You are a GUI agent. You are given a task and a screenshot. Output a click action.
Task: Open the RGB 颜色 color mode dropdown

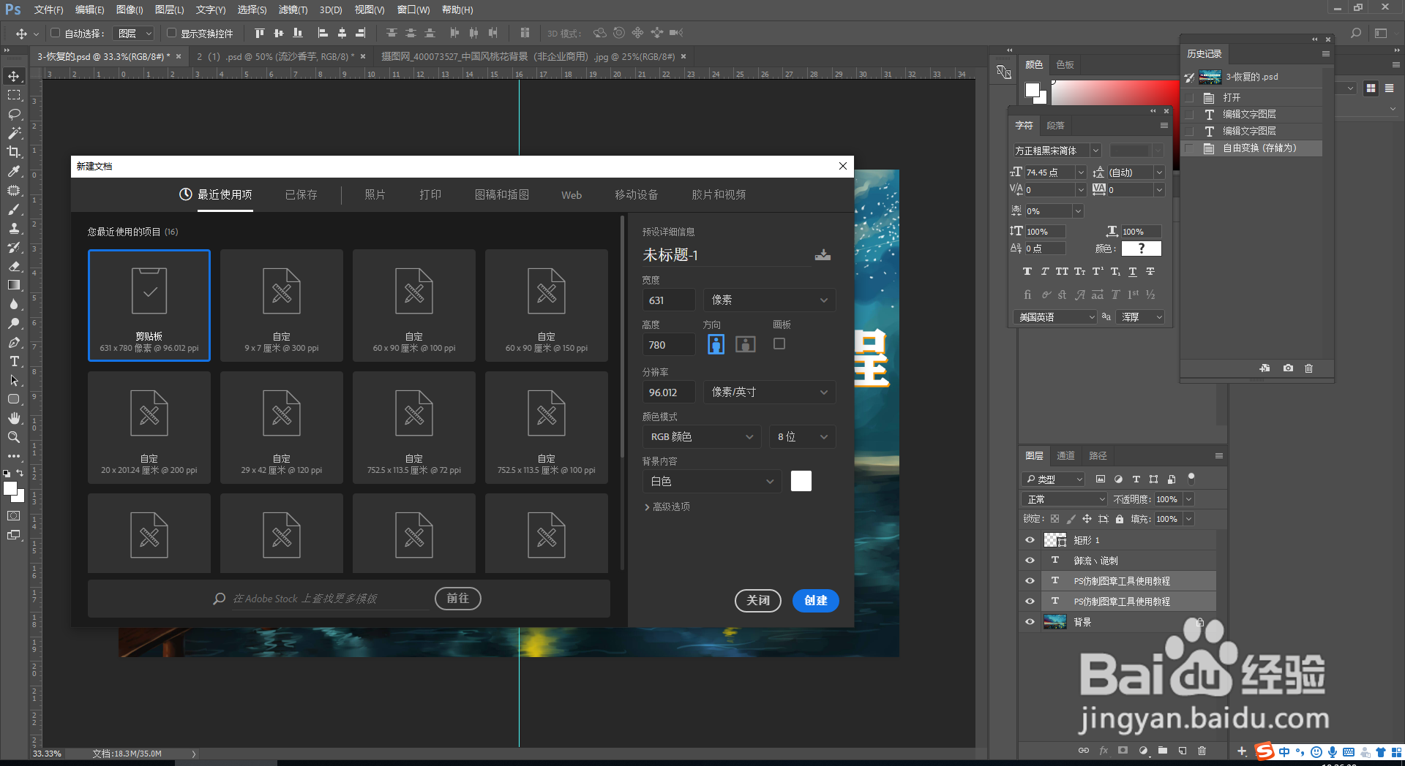click(x=702, y=437)
